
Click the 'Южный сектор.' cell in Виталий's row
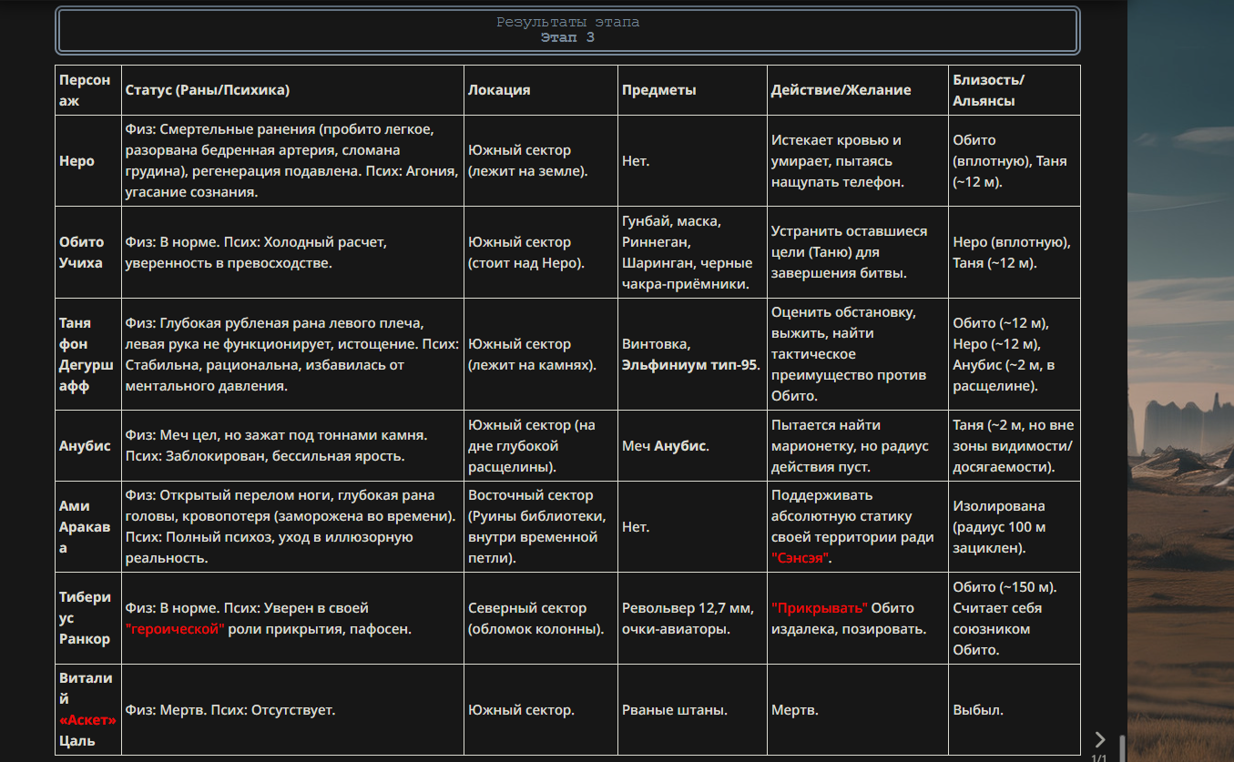pos(541,709)
